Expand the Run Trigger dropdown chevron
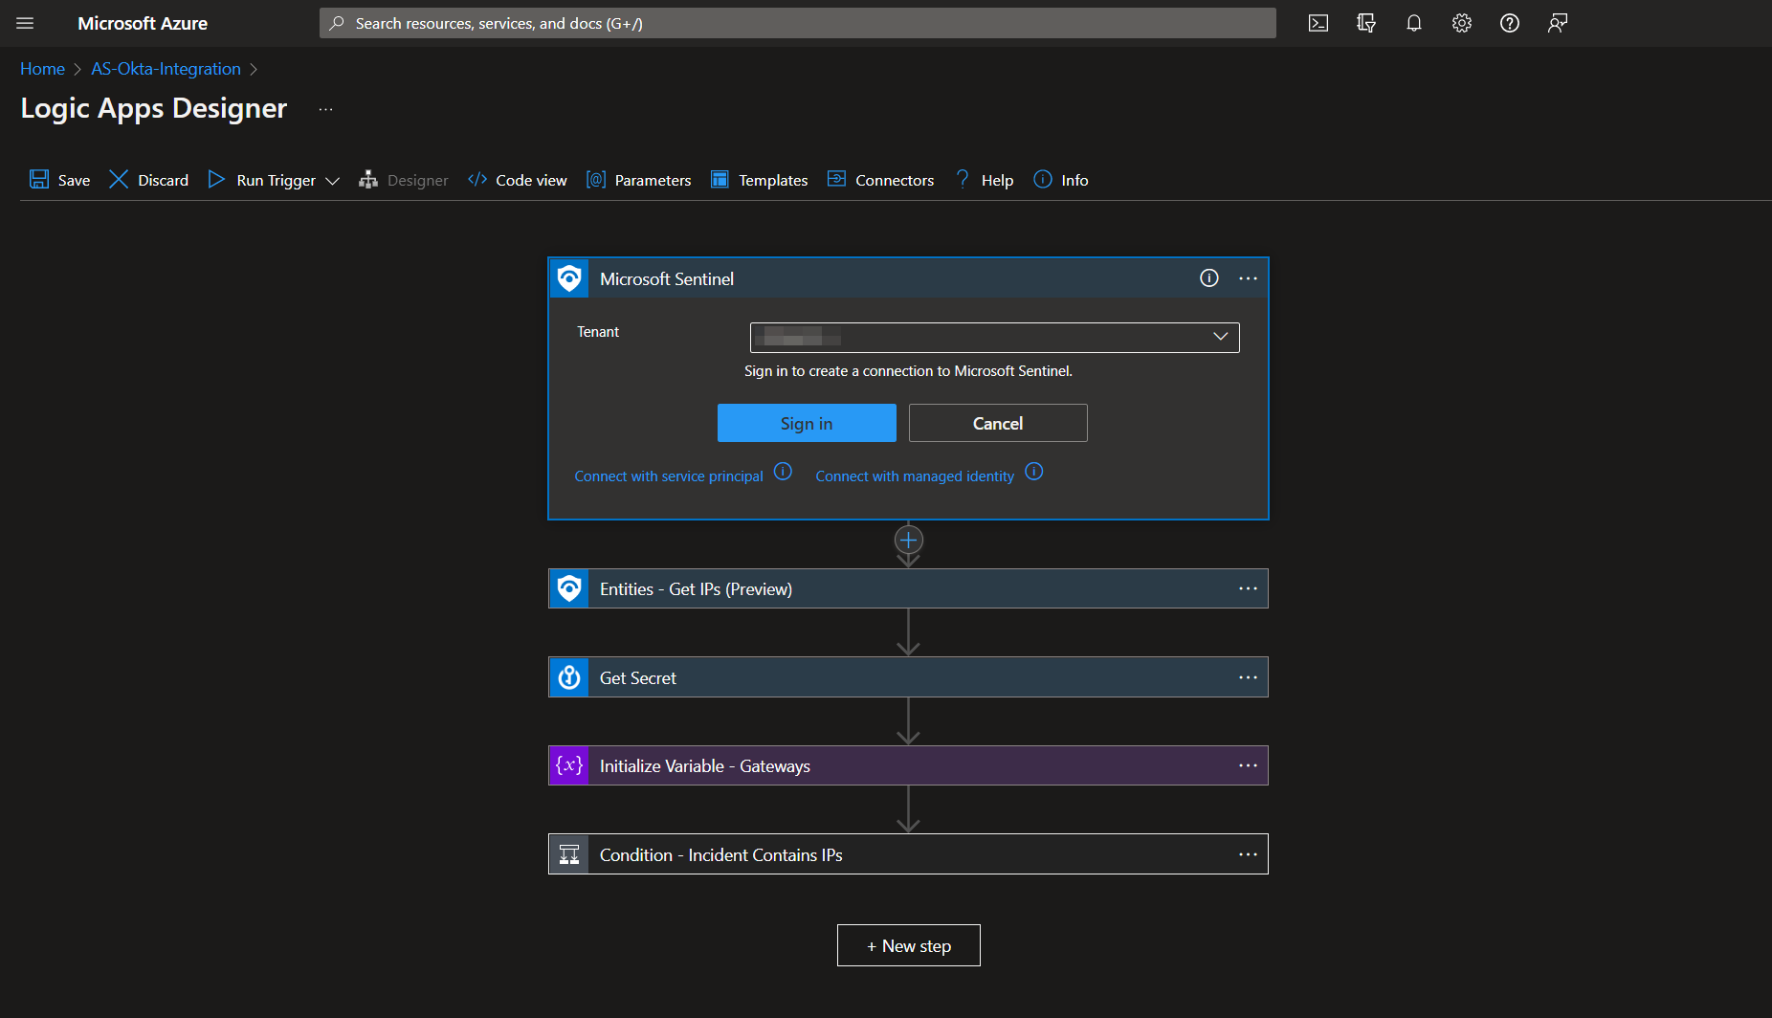The width and height of the screenshot is (1772, 1018). coord(332,181)
